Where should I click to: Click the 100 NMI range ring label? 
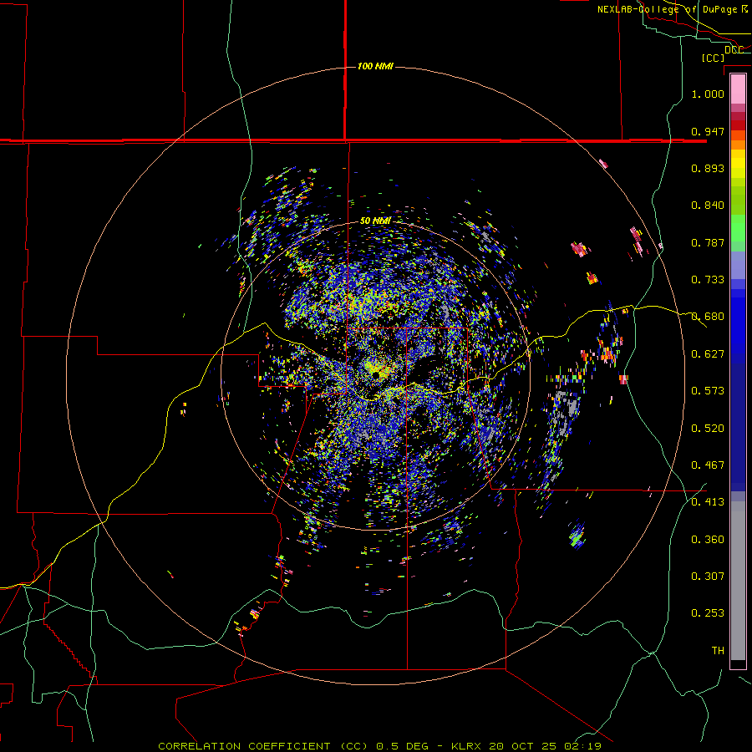[375, 66]
